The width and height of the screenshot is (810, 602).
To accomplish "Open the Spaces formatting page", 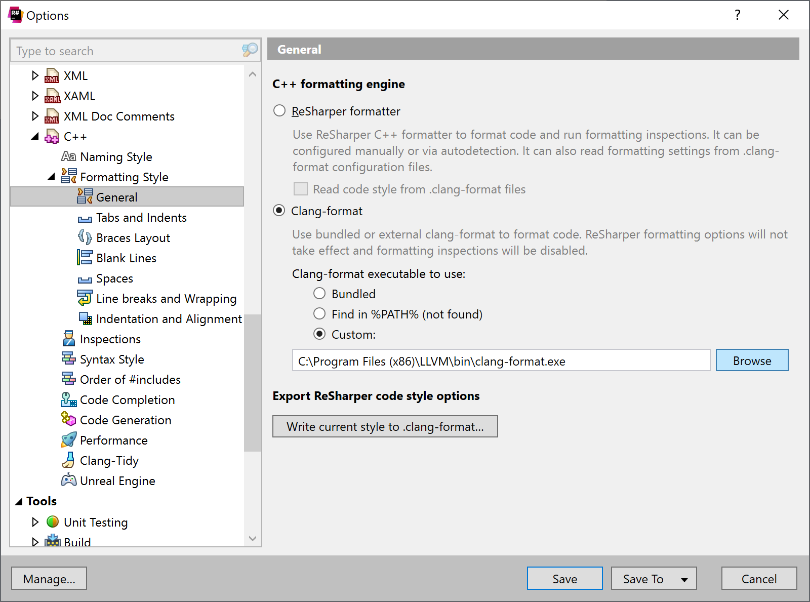I will pos(114,278).
